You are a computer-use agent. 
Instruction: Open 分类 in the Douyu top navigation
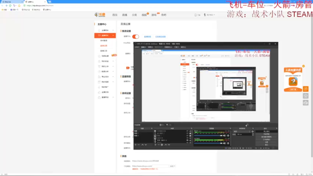tap(134, 15)
